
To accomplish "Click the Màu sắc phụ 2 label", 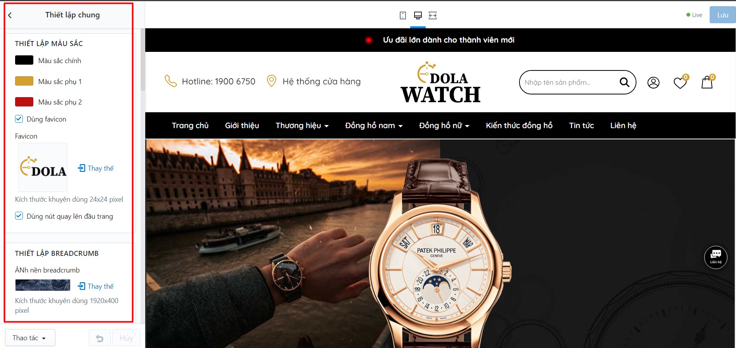I will click(60, 102).
